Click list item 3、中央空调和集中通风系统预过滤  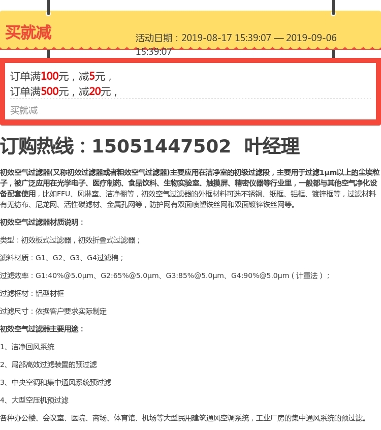coord(56,382)
